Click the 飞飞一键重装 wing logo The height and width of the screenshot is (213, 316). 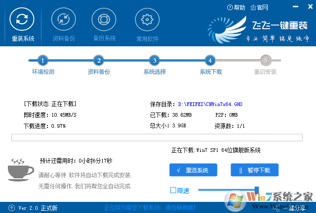tap(227, 30)
